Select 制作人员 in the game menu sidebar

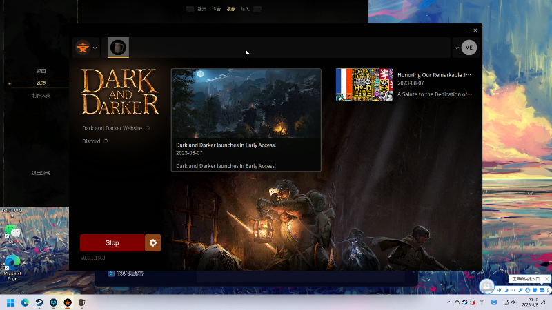click(x=41, y=96)
